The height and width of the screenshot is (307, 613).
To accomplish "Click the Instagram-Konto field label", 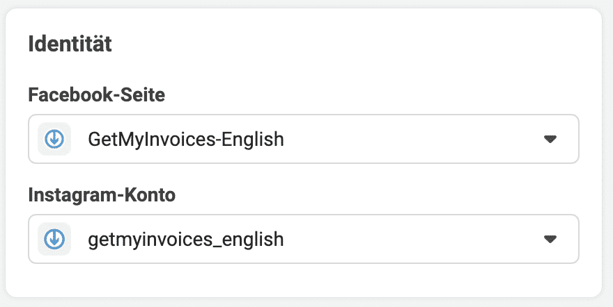I will tap(102, 195).
